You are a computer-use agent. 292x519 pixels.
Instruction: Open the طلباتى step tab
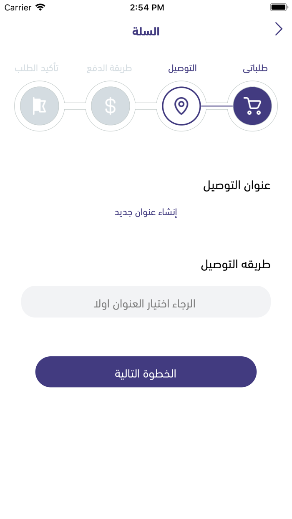pyautogui.click(x=255, y=68)
